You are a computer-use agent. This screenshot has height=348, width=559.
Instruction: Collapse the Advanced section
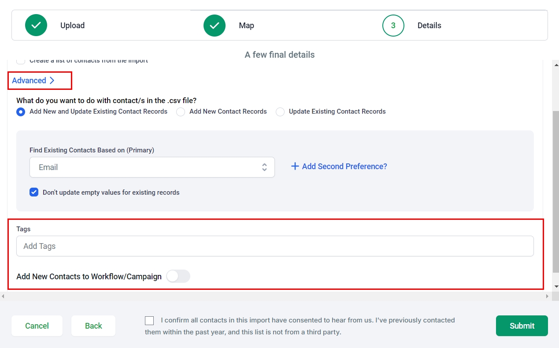(30, 81)
